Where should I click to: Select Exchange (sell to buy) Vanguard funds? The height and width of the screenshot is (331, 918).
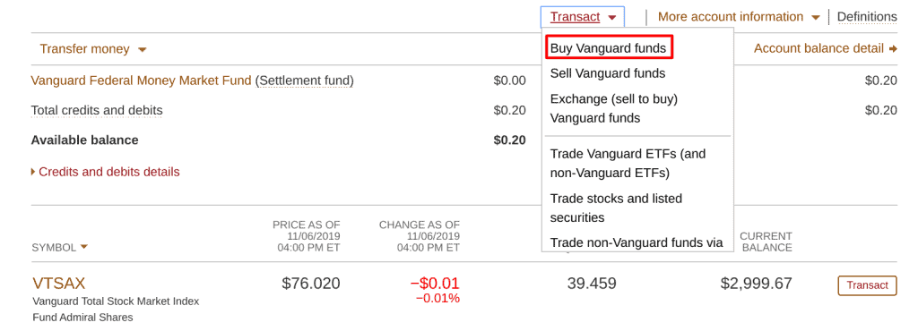pos(613,108)
